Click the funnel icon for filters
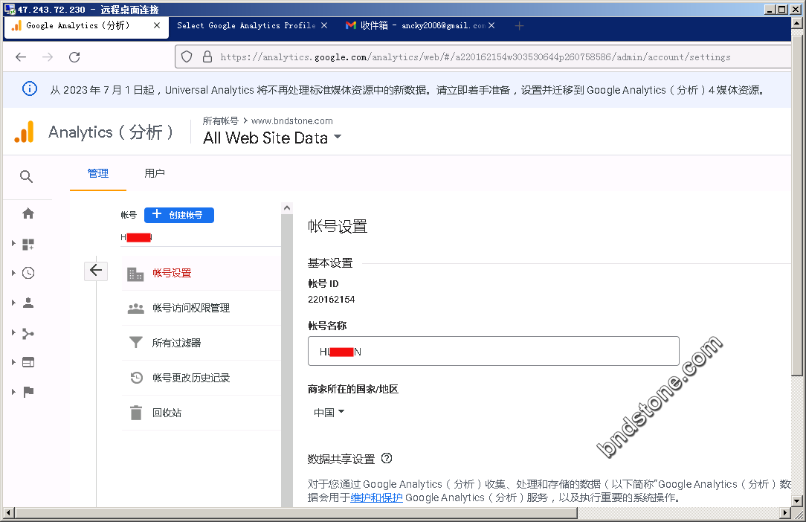 (x=136, y=343)
